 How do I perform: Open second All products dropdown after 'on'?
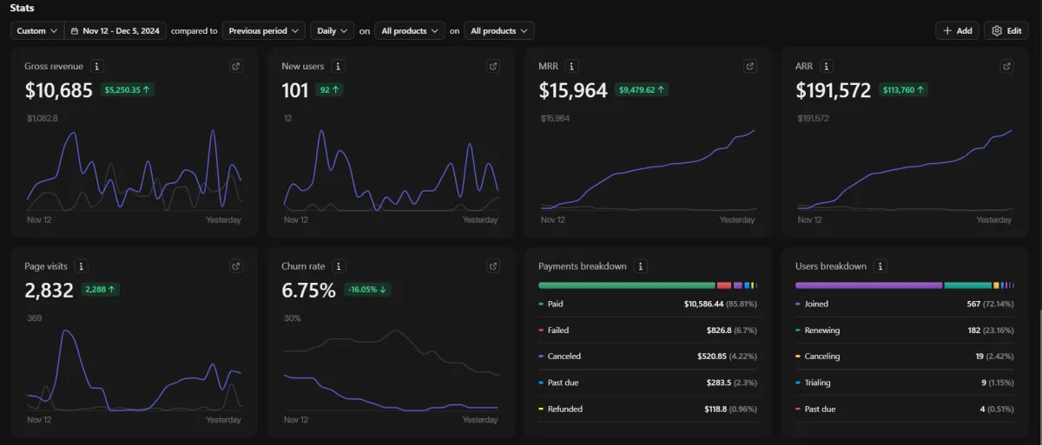(x=499, y=30)
